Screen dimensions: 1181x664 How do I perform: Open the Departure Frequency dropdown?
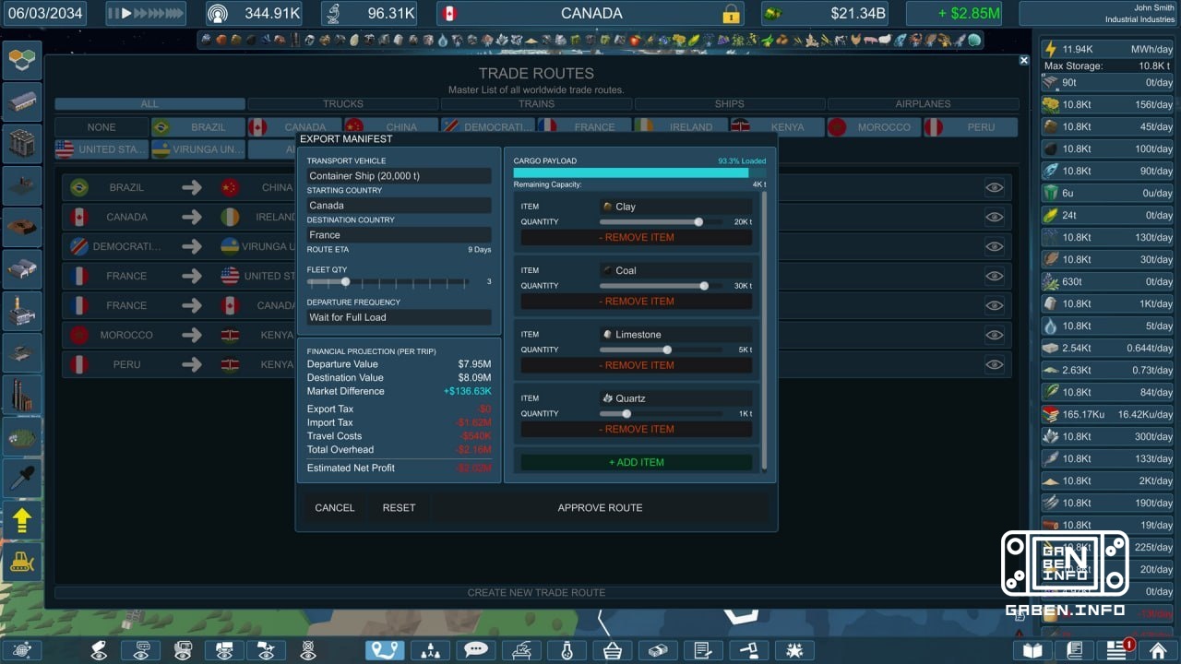399,316
